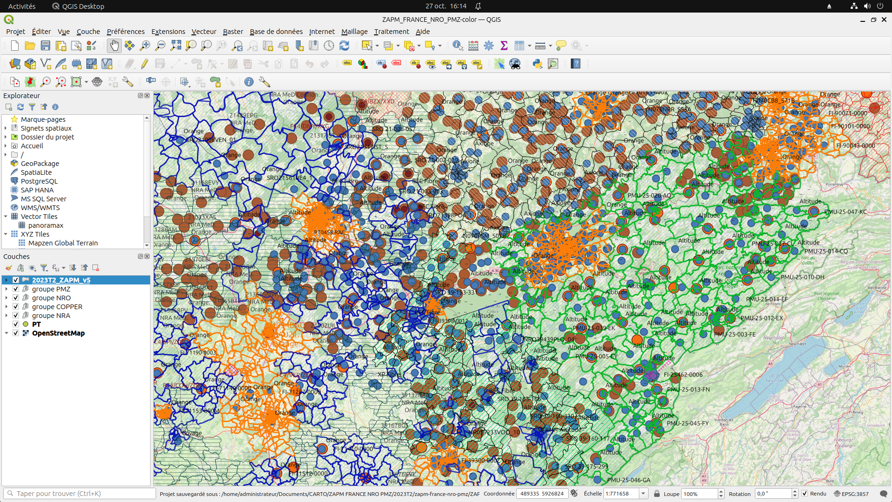Show statistical summary with the sigma icon
The height and width of the screenshot is (502, 892).
coord(504,46)
